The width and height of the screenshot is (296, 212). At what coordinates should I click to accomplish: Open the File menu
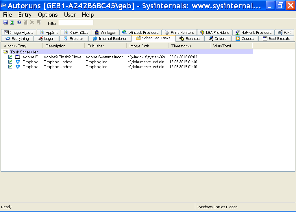tap(8, 15)
